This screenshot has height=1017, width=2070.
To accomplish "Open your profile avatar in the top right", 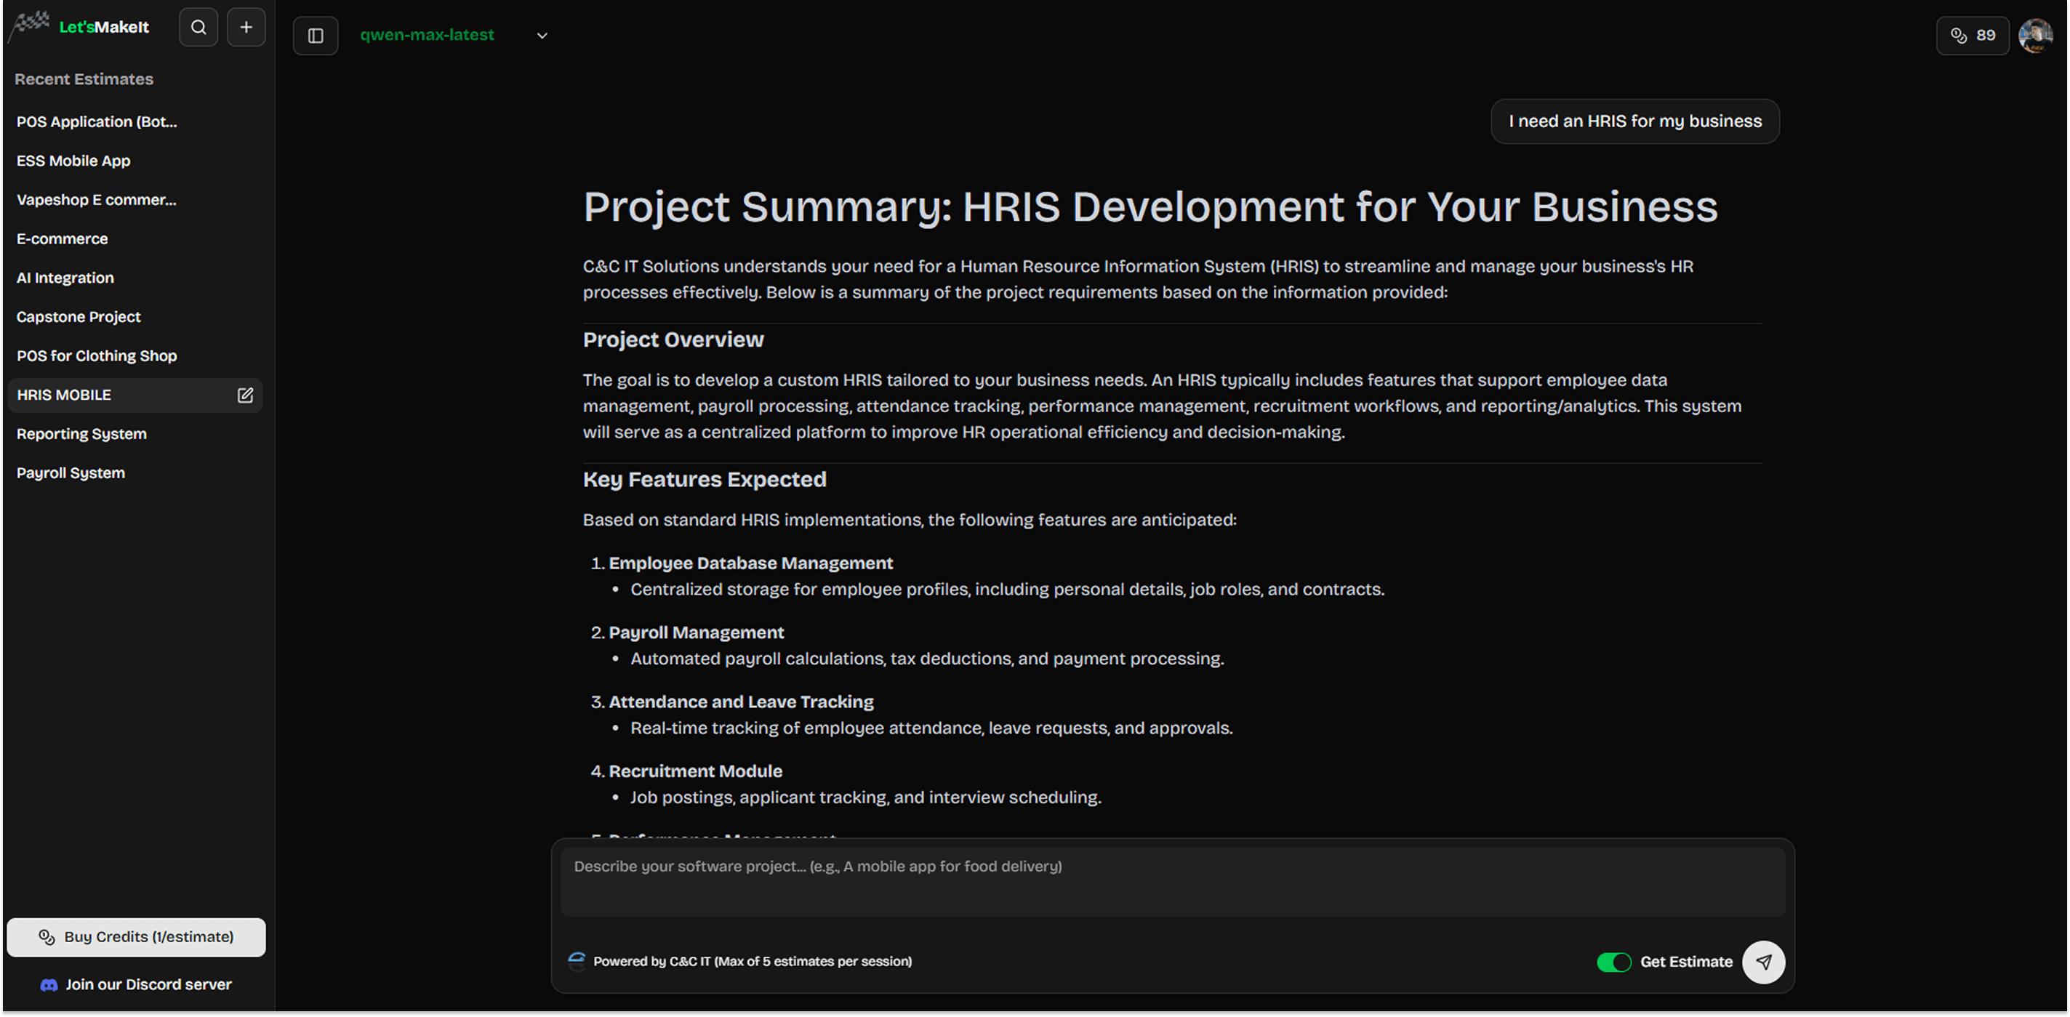I will [2037, 35].
